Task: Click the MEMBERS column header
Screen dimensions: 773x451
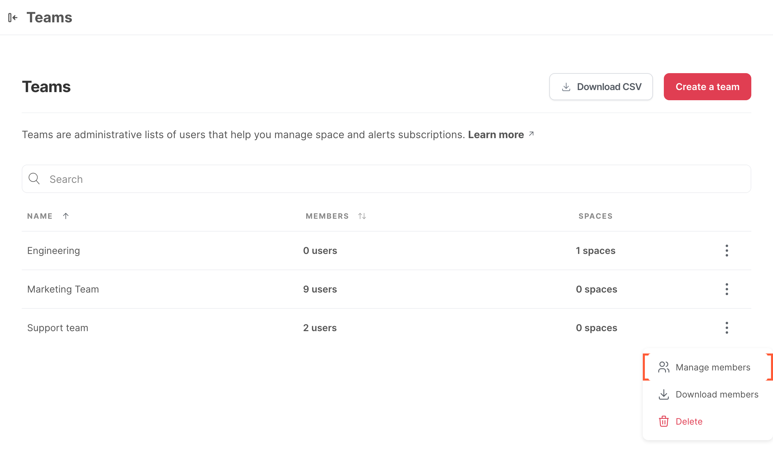Action: tap(327, 216)
